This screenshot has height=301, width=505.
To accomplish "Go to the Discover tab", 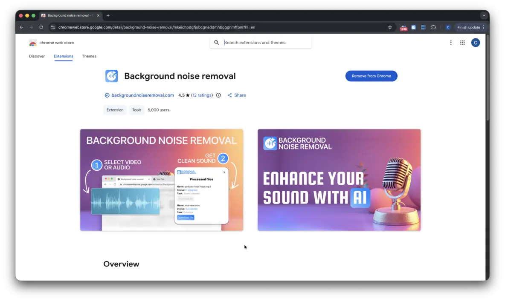I will tap(37, 56).
